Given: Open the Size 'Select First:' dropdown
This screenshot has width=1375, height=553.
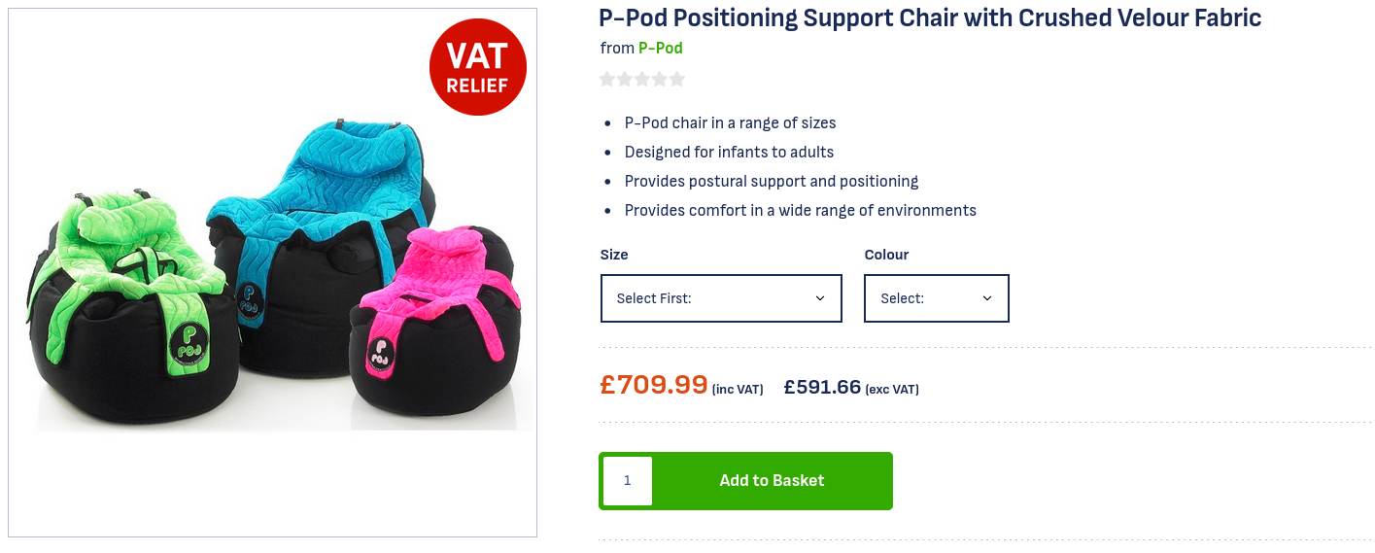Looking at the screenshot, I should [720, 298].
